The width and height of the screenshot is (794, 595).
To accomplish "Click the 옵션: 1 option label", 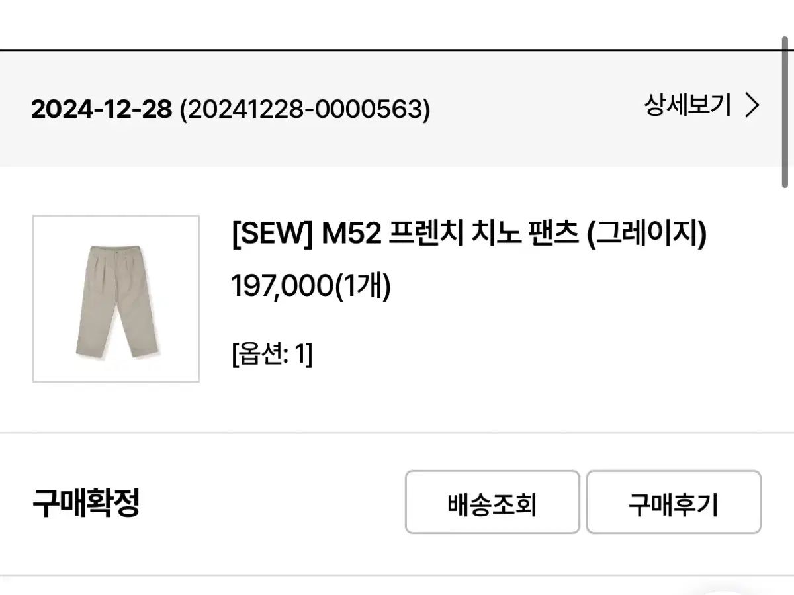I will point(271,355).
